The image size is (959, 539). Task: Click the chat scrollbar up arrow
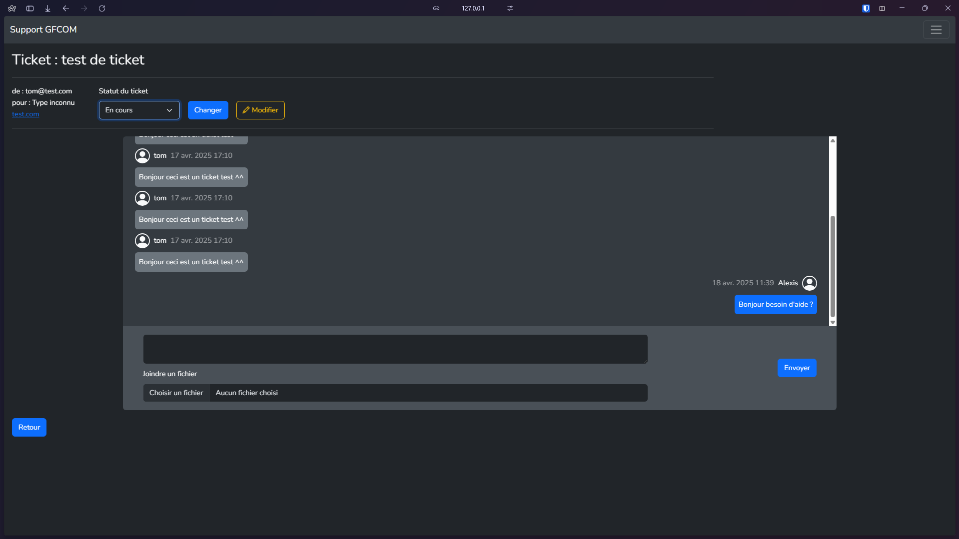pyautogui.click(x=833, y=141)
